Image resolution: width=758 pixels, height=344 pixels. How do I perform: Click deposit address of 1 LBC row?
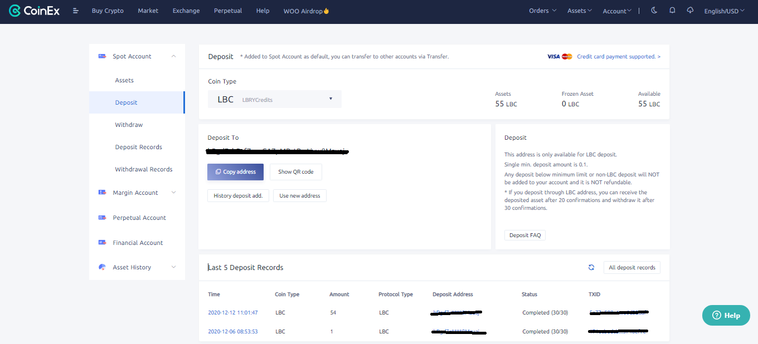tap(459, 332)
